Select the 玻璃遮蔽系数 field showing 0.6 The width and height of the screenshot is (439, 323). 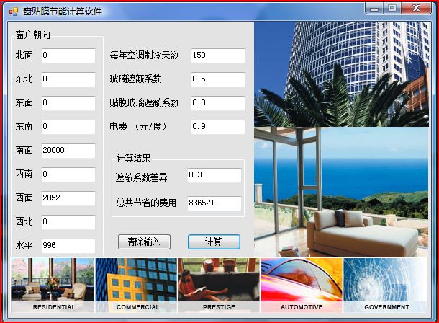[218, 79]
